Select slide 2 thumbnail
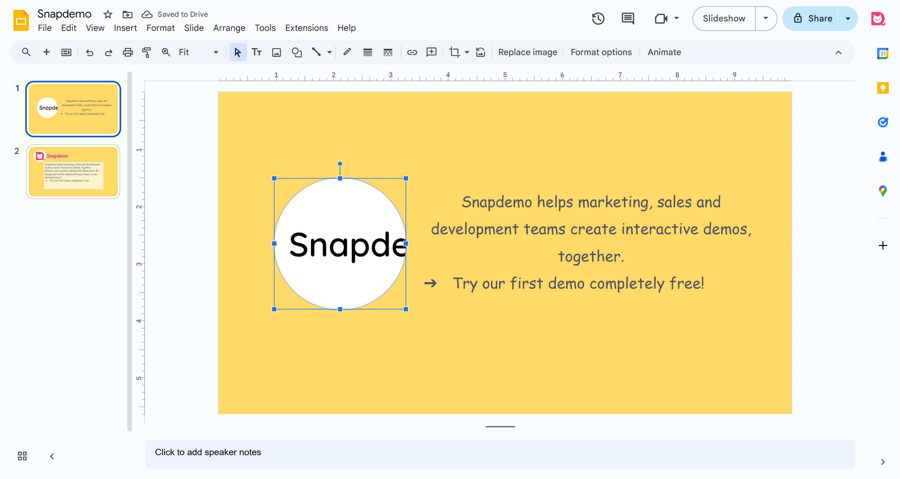 coord(73,172)
